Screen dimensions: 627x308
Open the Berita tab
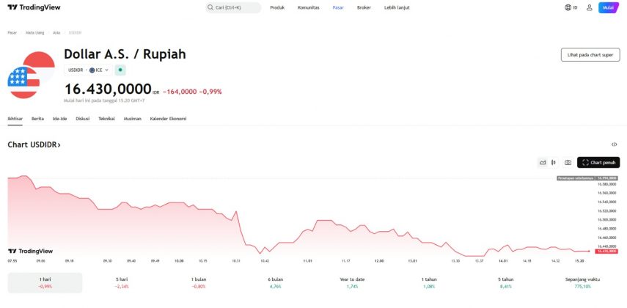point(37,118)
